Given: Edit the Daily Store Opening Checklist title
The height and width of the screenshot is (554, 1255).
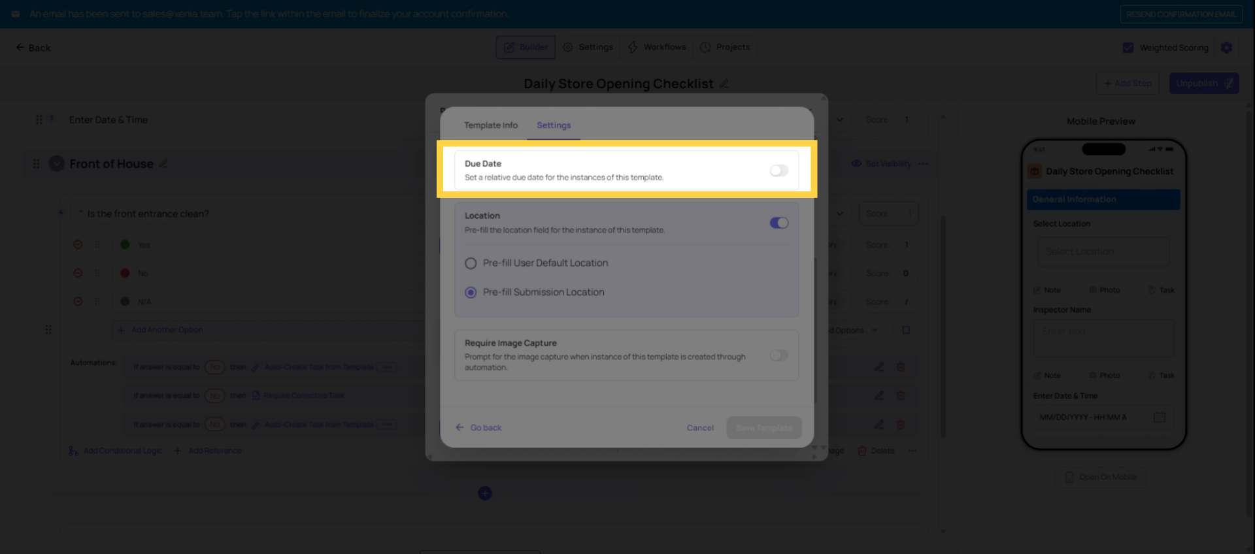Looking at the screenshot, I should (x=724, y=84).
